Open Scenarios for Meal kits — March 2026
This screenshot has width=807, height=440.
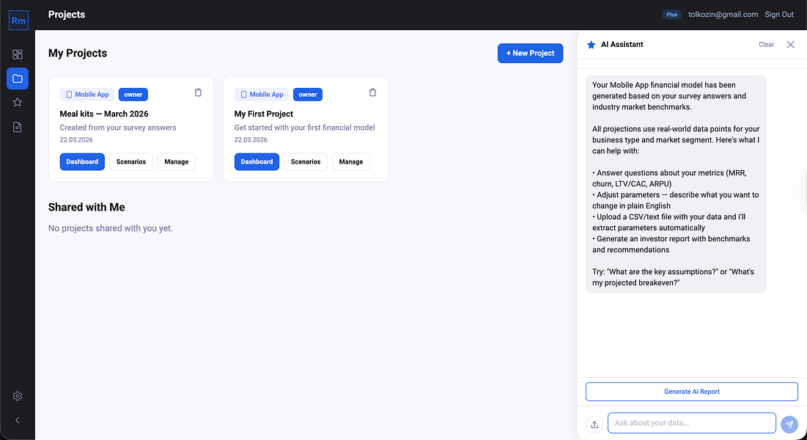pyautogui.click(x=131, y=162)
